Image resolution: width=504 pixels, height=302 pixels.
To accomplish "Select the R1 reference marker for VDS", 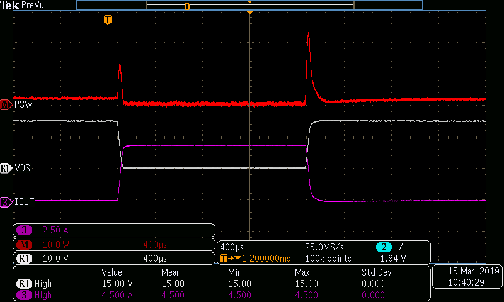I will coord(6,168).
